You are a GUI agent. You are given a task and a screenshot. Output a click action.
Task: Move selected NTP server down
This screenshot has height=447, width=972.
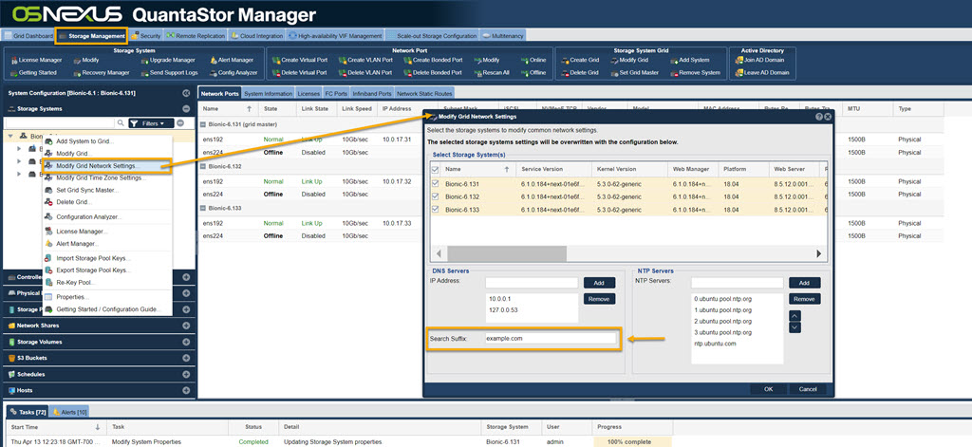[x=794, y=327]
